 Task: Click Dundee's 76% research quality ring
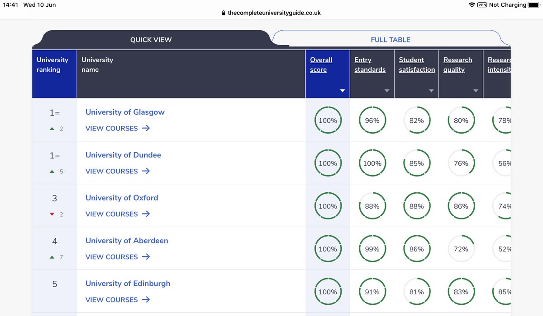click(461, 163)
